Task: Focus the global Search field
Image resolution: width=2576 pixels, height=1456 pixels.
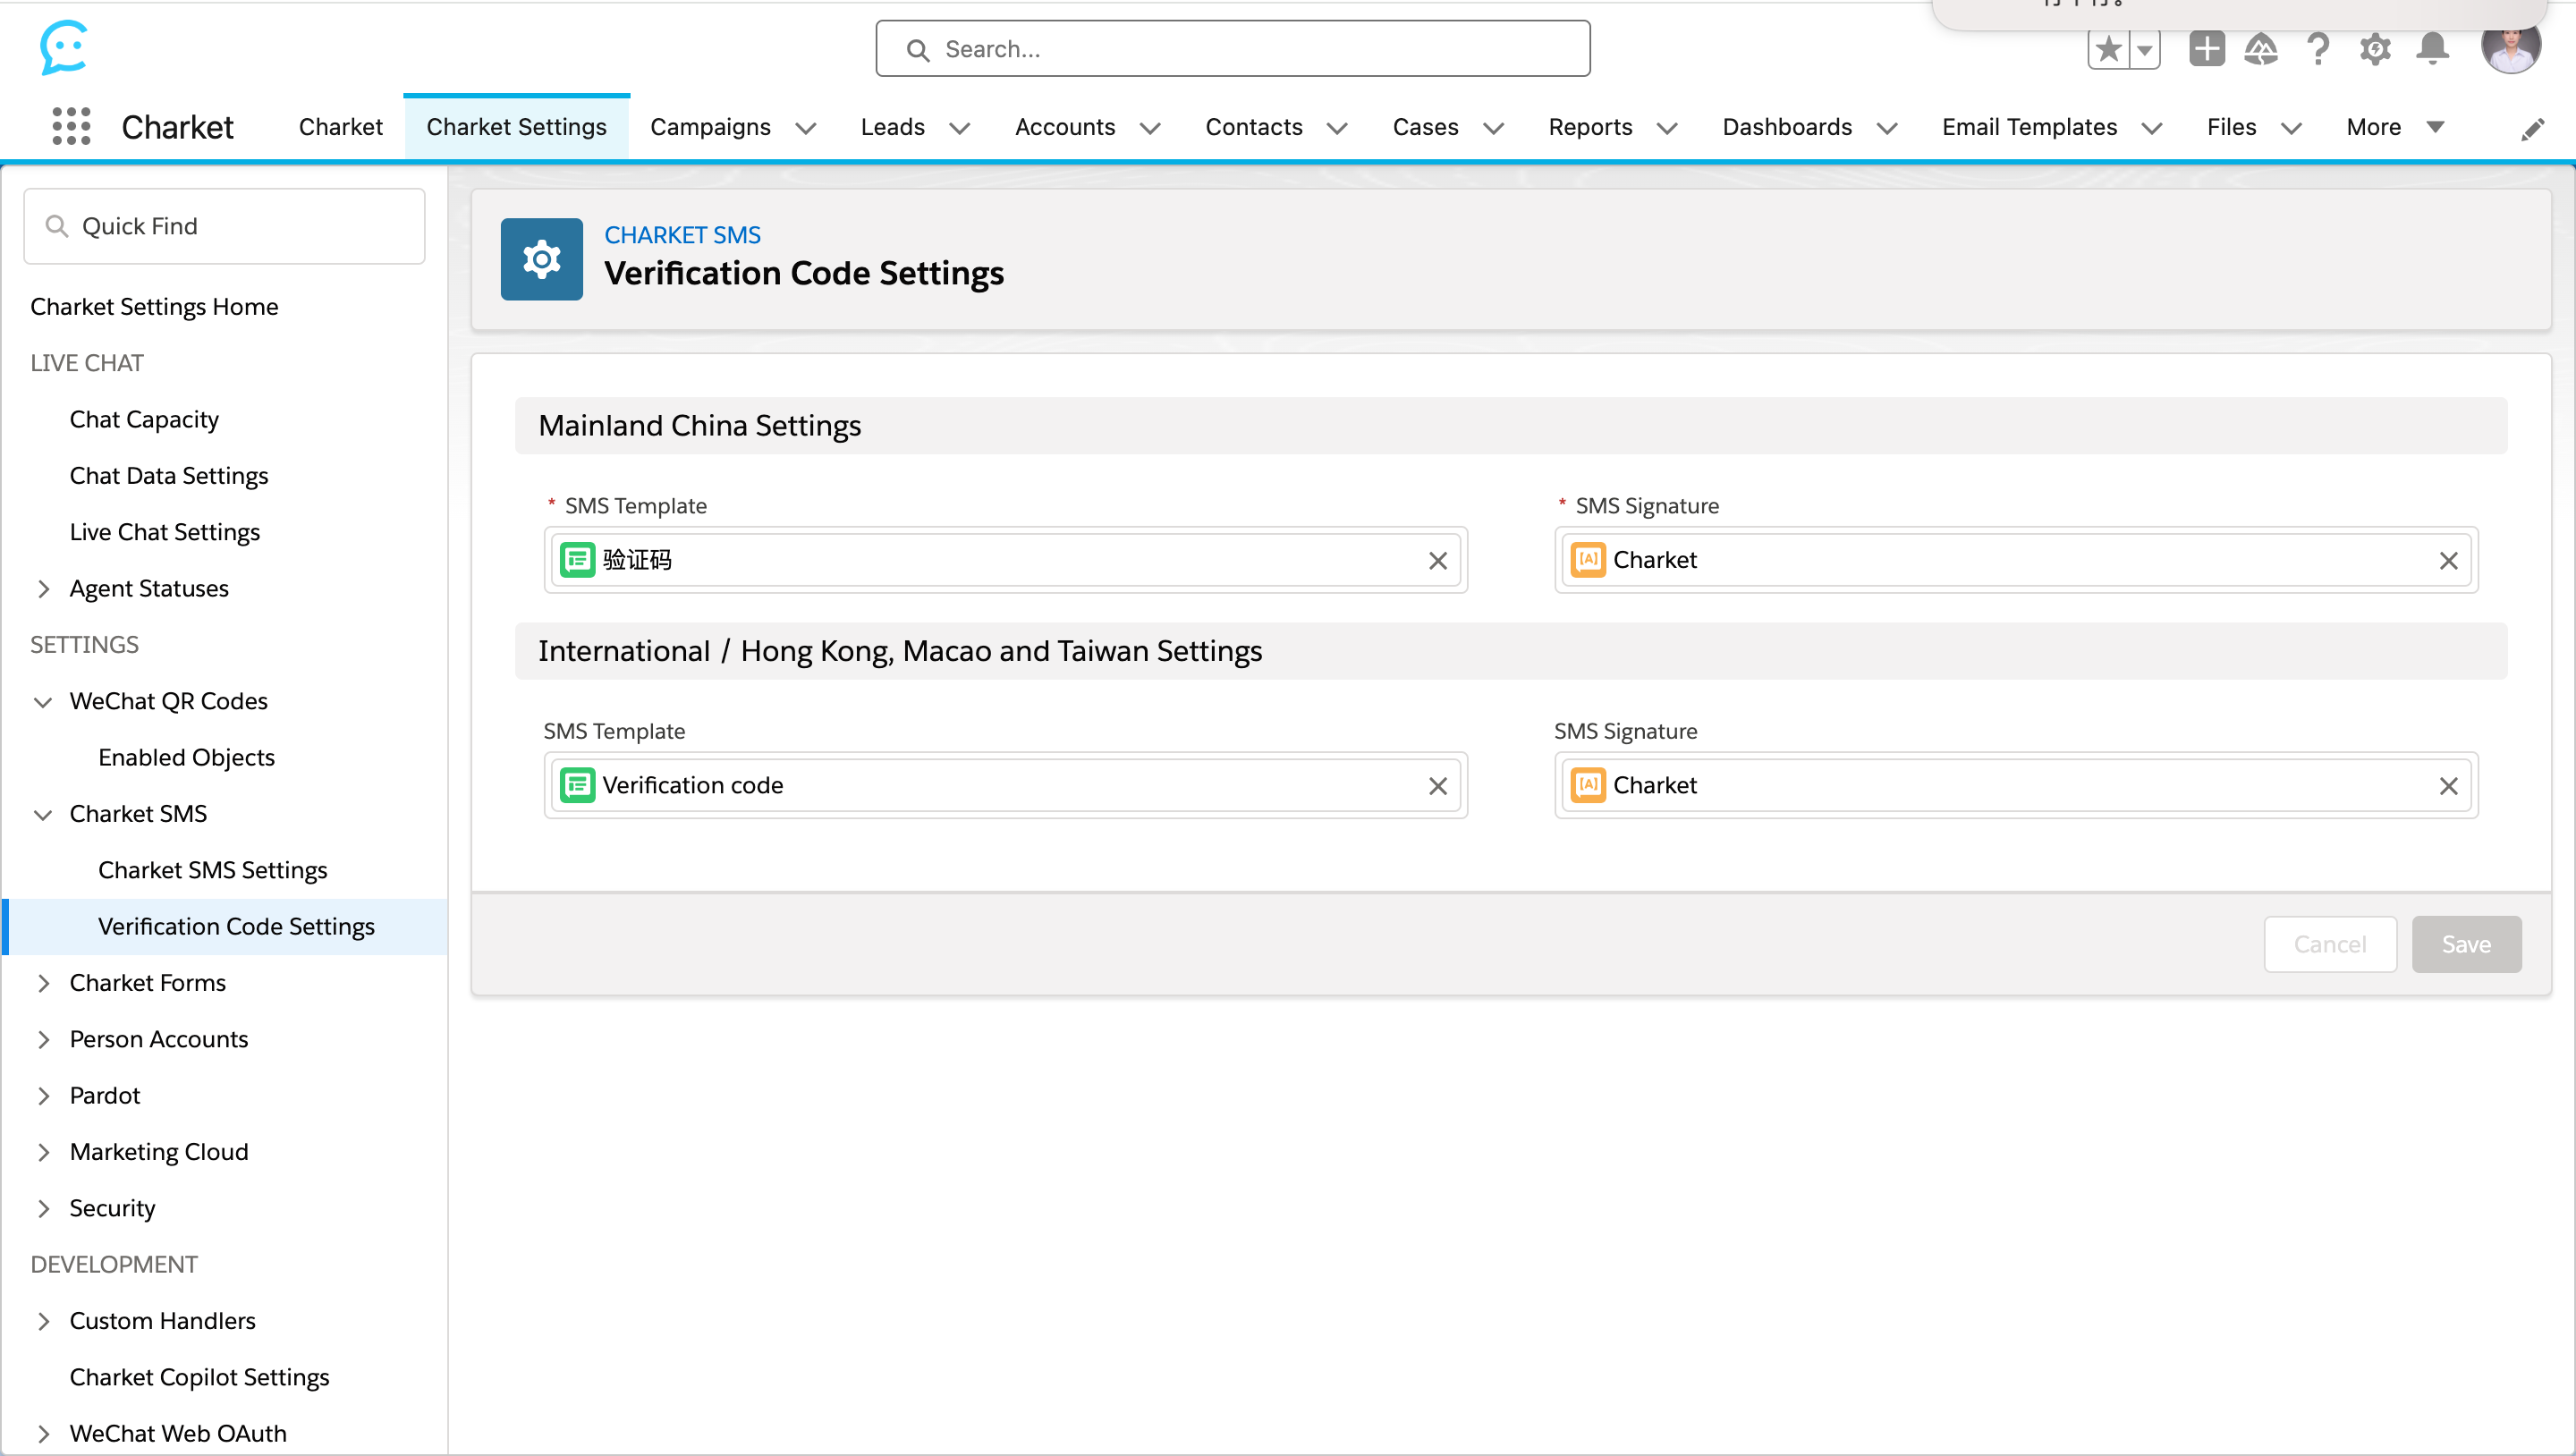Action: pos(1232,49)
